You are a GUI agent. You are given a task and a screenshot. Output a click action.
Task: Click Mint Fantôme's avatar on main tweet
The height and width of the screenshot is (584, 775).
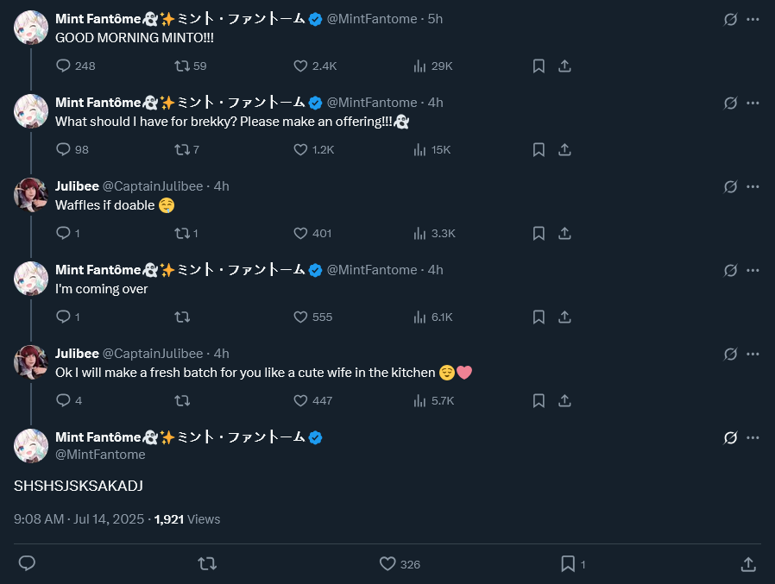(x=31, y=446)
